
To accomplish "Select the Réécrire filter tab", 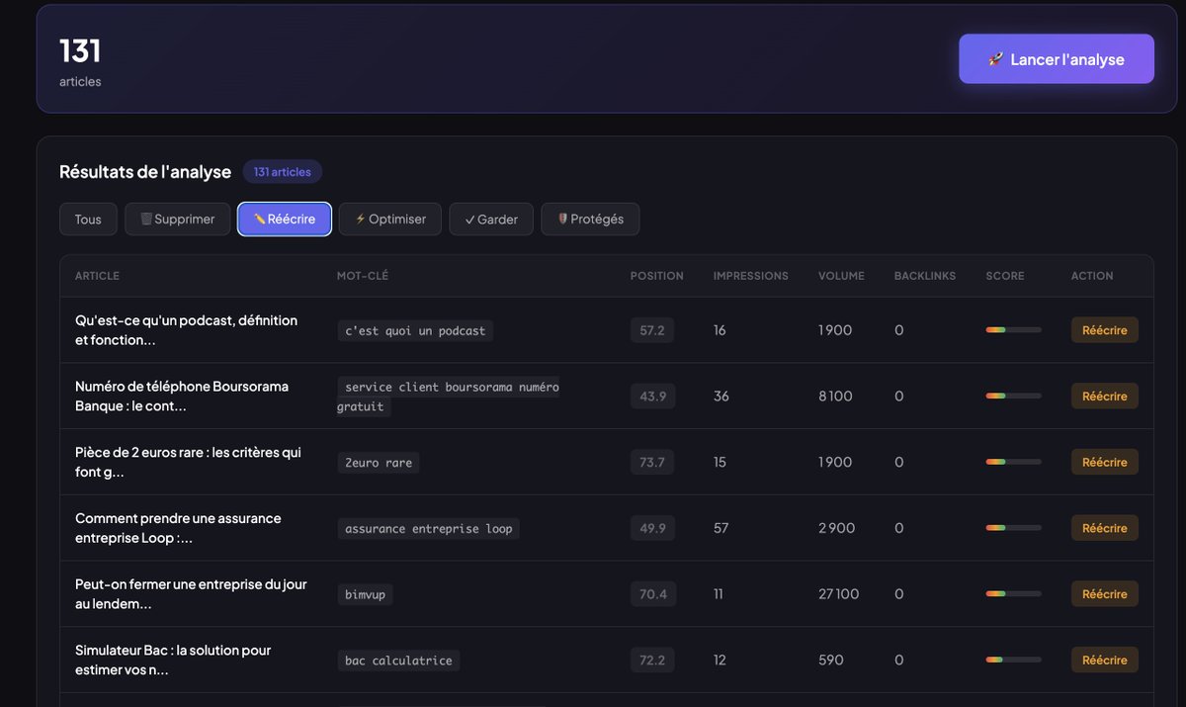I will (x=285, y=220).
